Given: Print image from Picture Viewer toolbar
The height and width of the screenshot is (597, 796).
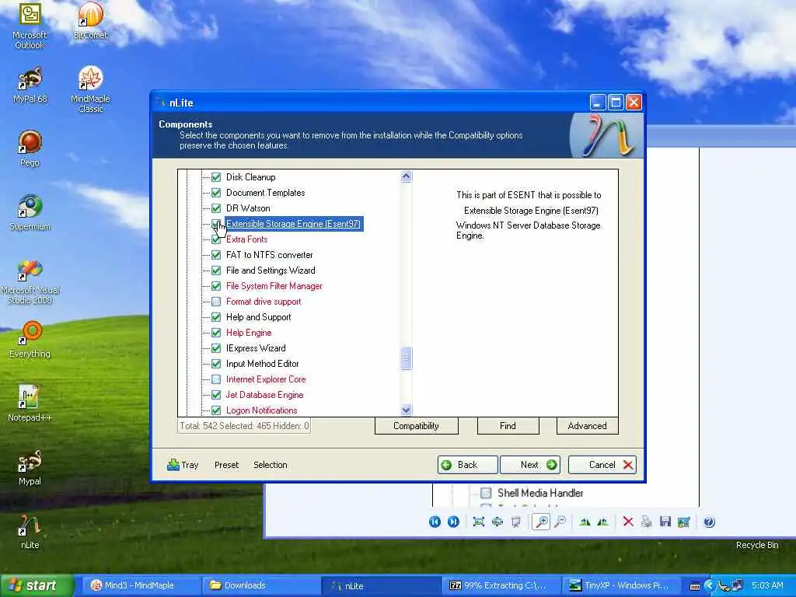Looking at the screenshot, I should [646, 522].
